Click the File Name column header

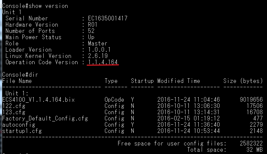coord(17,81)
